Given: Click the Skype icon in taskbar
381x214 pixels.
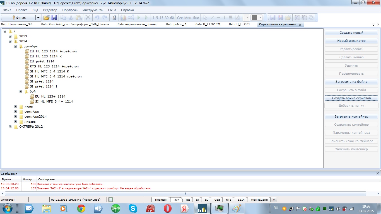Looking at the screenshot, I should pyautogui.click(x=133, y=208).
